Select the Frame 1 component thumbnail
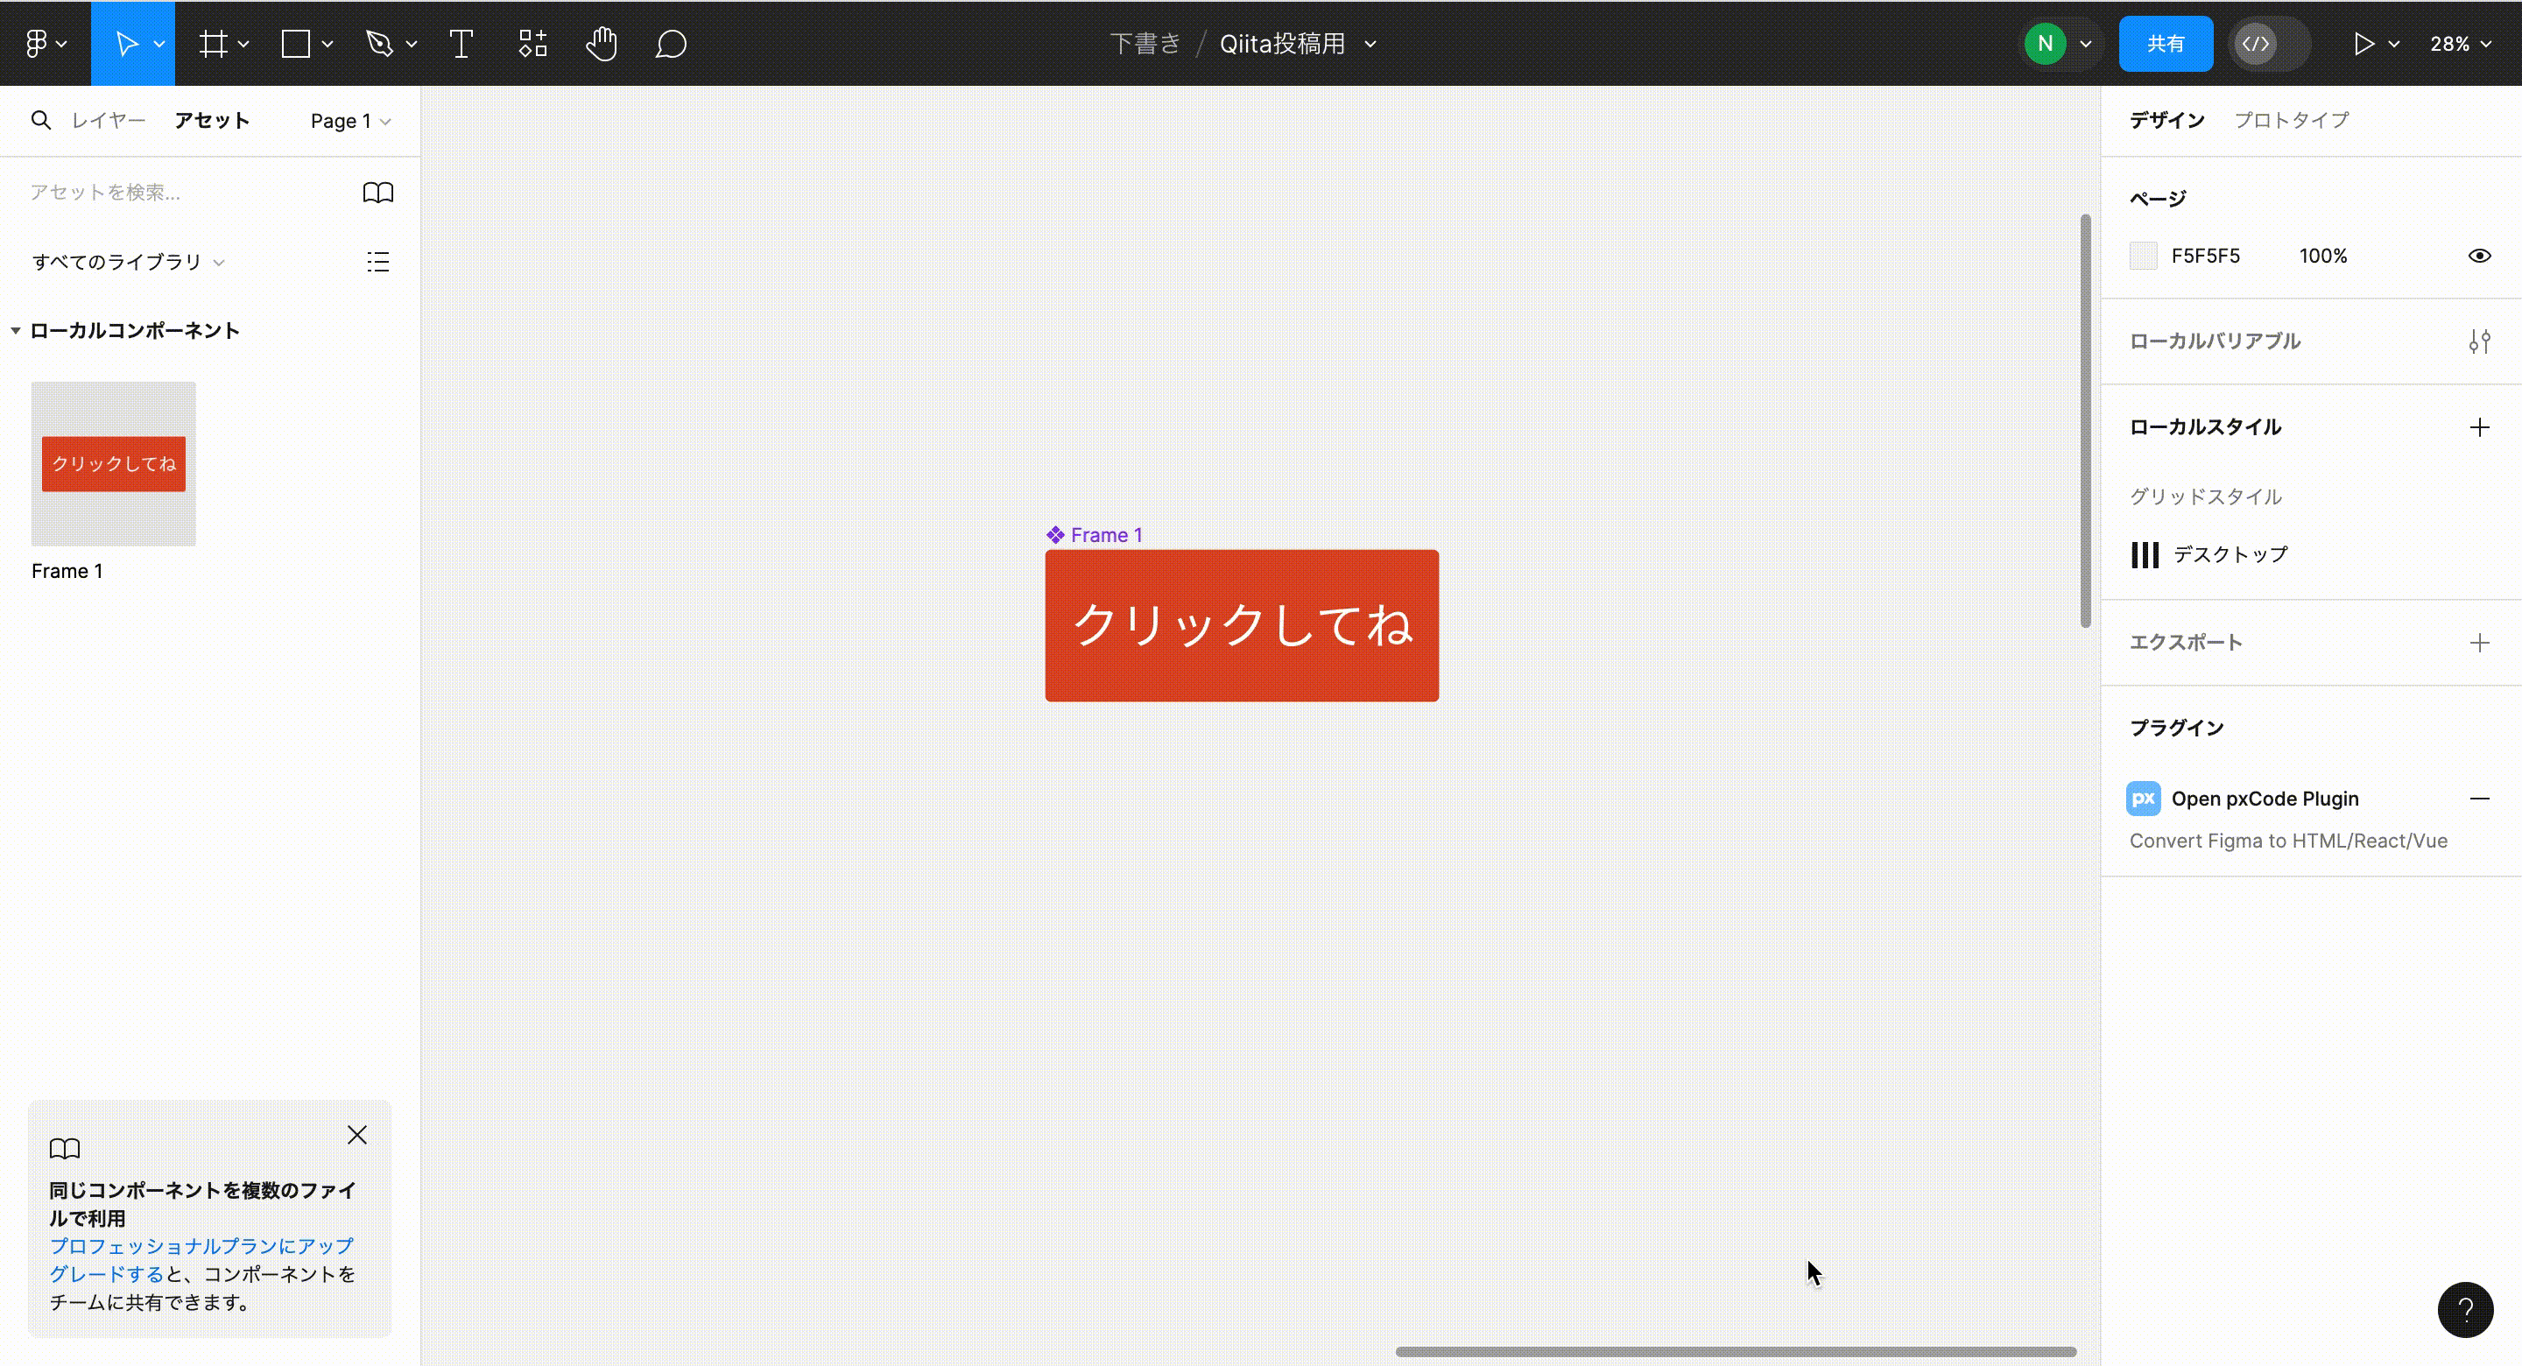The height and width of the screenshot is (1366, 2522). pyautogui.click(x=113, y=463)
